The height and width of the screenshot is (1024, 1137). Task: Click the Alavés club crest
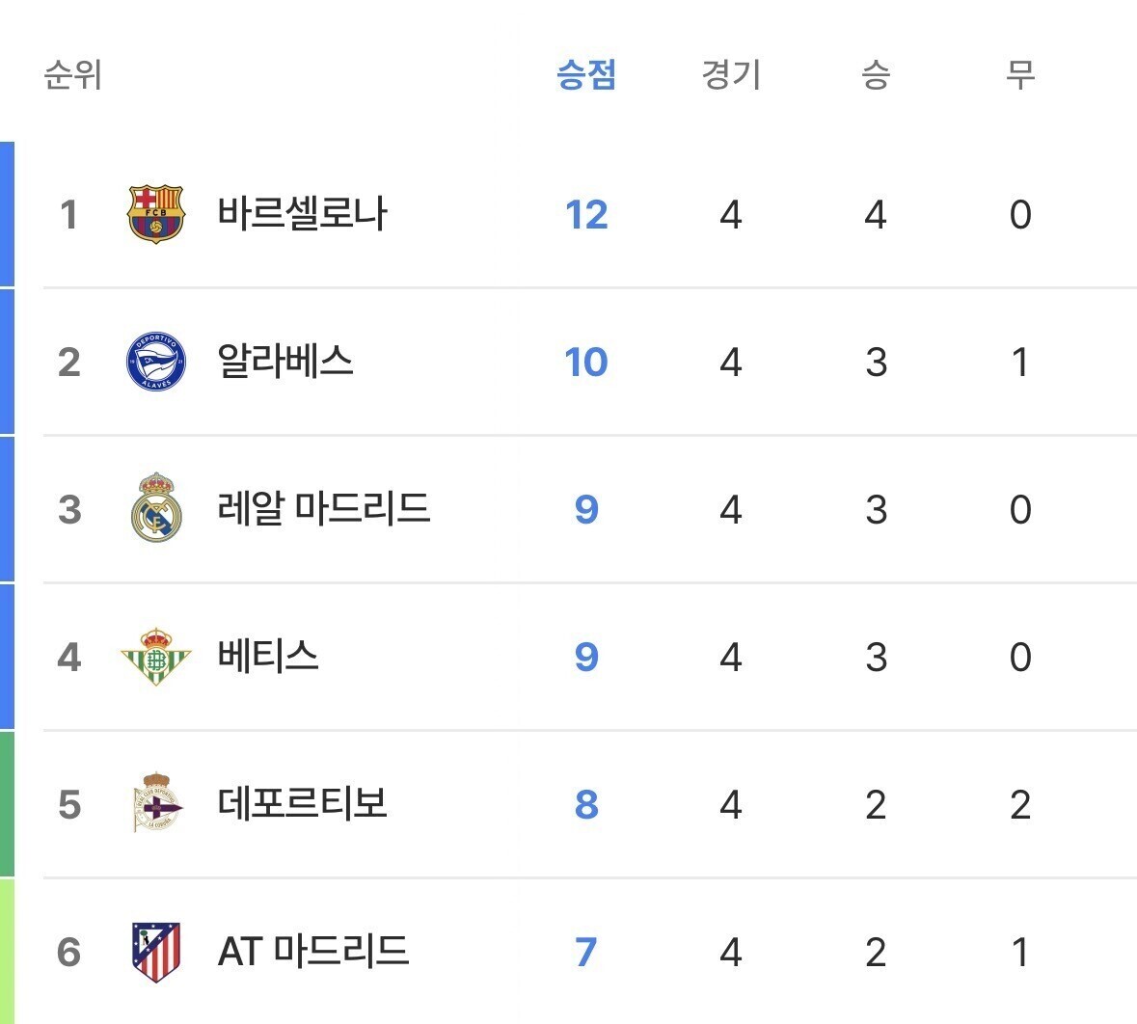tap(156, 362)
